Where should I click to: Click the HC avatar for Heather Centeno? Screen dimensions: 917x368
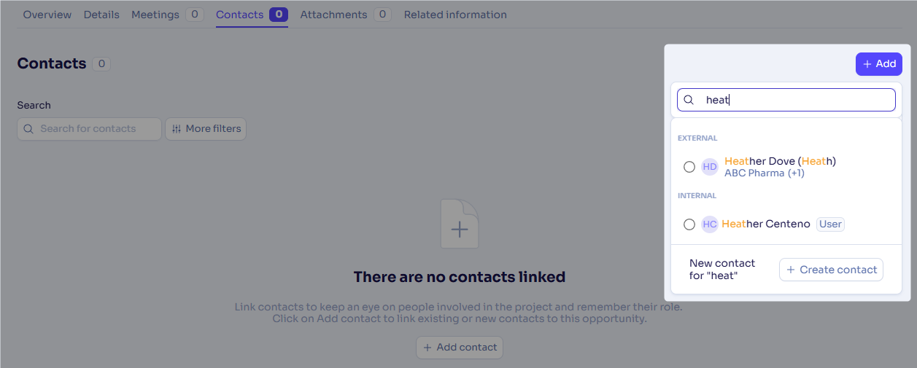710,224
